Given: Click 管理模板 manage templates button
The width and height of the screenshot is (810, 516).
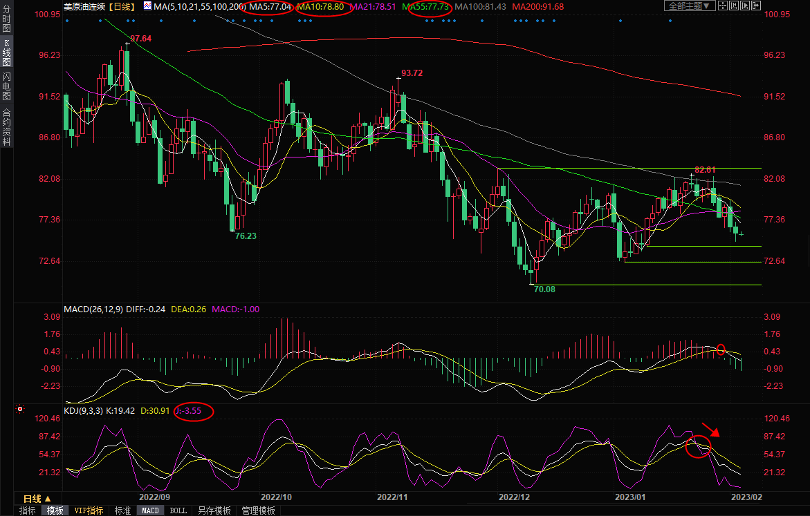Looking at the screenshot, I should pyautogui.click(x=258, y=510).
